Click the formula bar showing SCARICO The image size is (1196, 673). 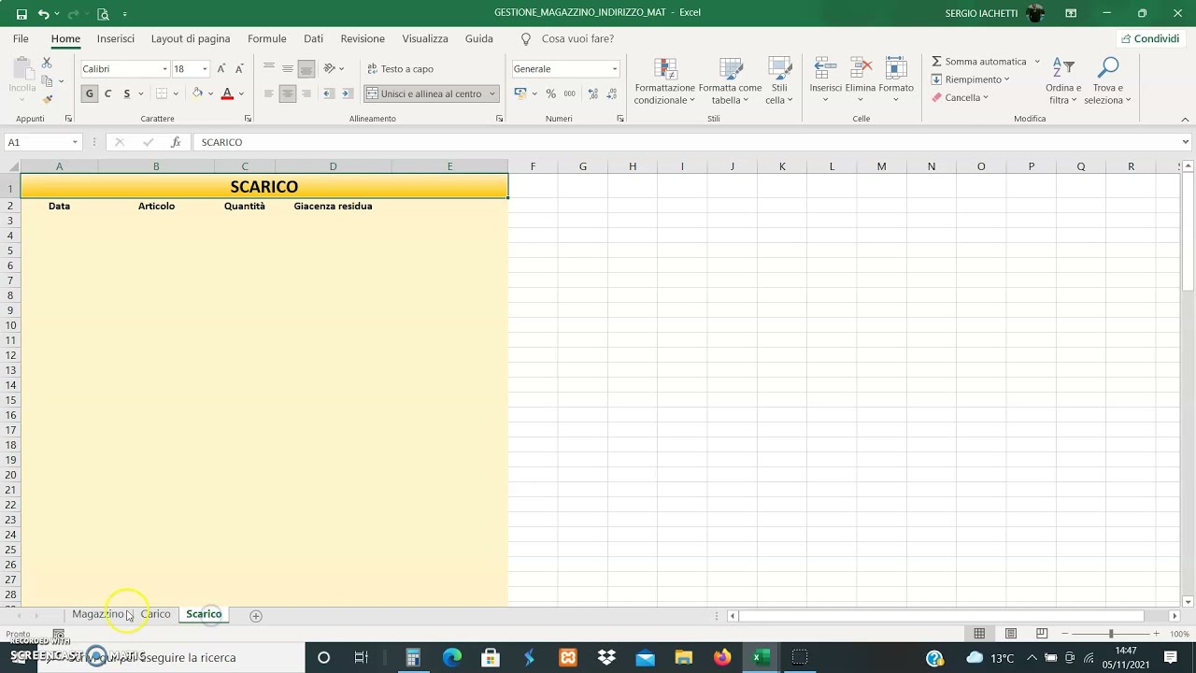pyautogui.click(x=687, y=142)
